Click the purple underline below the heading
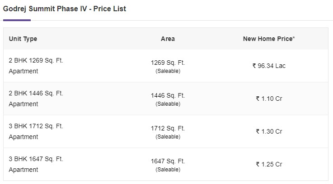 tap(17, 20)
